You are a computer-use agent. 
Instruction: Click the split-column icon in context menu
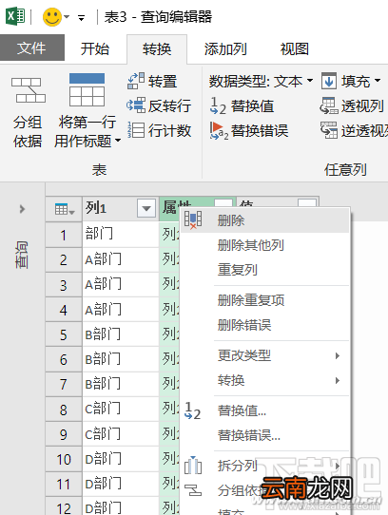(x=193, y=465)
